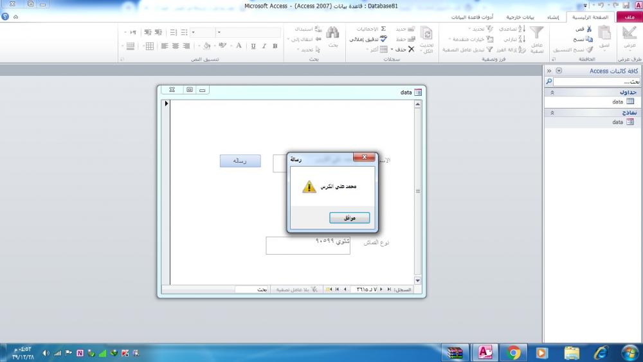Click the قص cut scissors icon
Screen dimensions: 643x362
pos(589,29)
